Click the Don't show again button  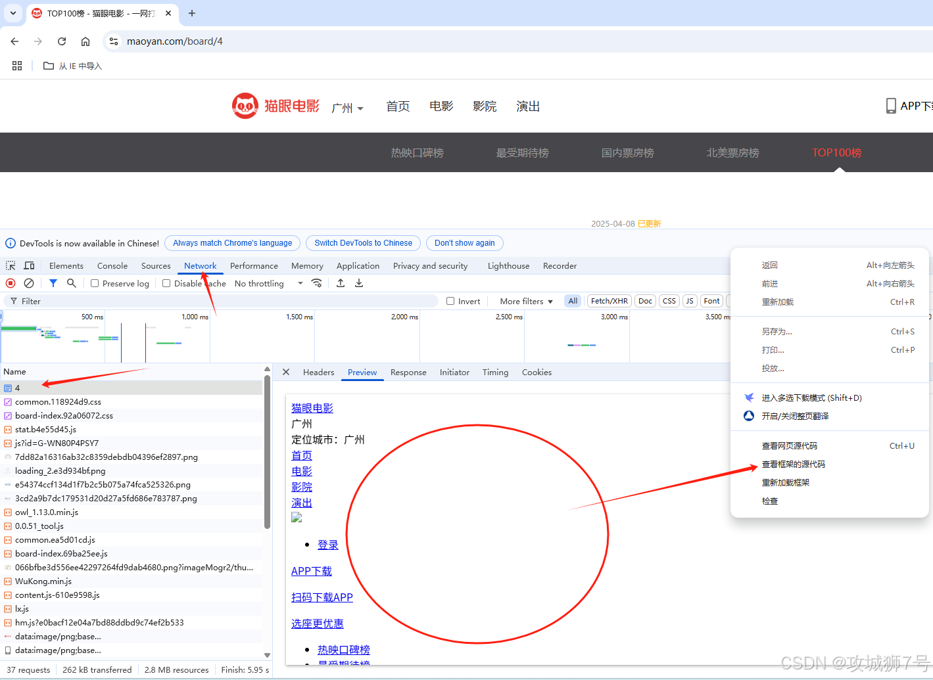[x=465, y=243]
